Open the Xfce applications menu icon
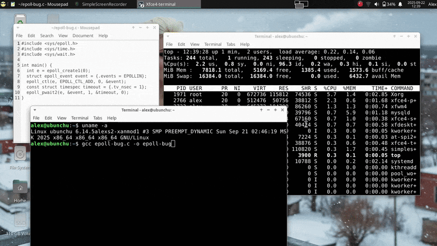This screenshot has height=246, width=437. [3, 4]
